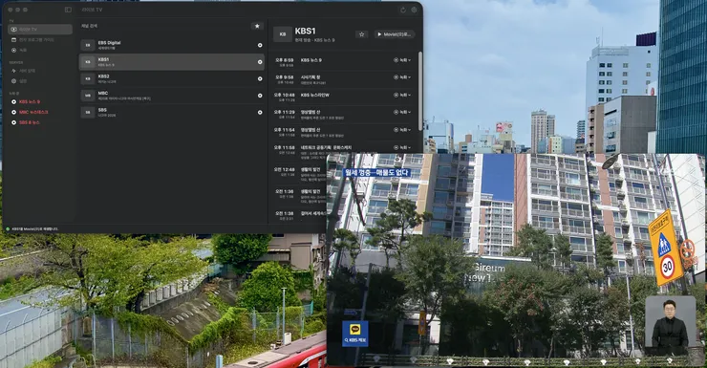Click the channel search field
Image resolution: width=707 pixels, height=368 pixels.
[x=164, y=26]
